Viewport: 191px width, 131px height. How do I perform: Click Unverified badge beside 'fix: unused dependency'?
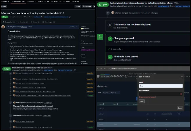[x=90, y=121]
